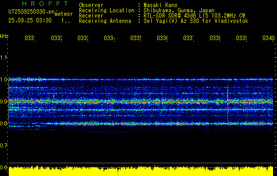Click the 0336 time marker
The width and height of the screenshot is (277, 176).
pyautogui.click(x=163, y=38)
